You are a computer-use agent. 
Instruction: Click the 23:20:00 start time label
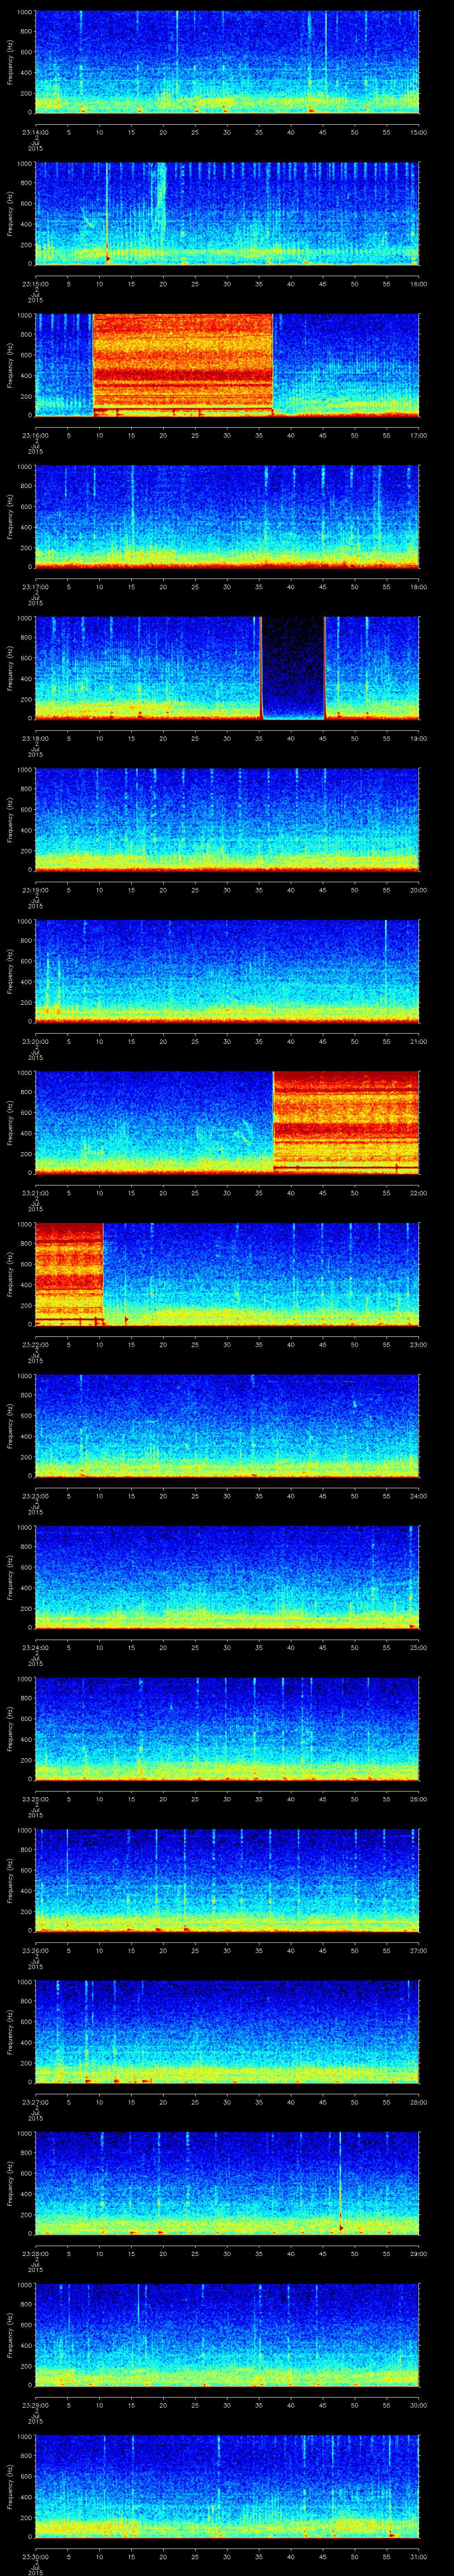[x=35, y=1041]
